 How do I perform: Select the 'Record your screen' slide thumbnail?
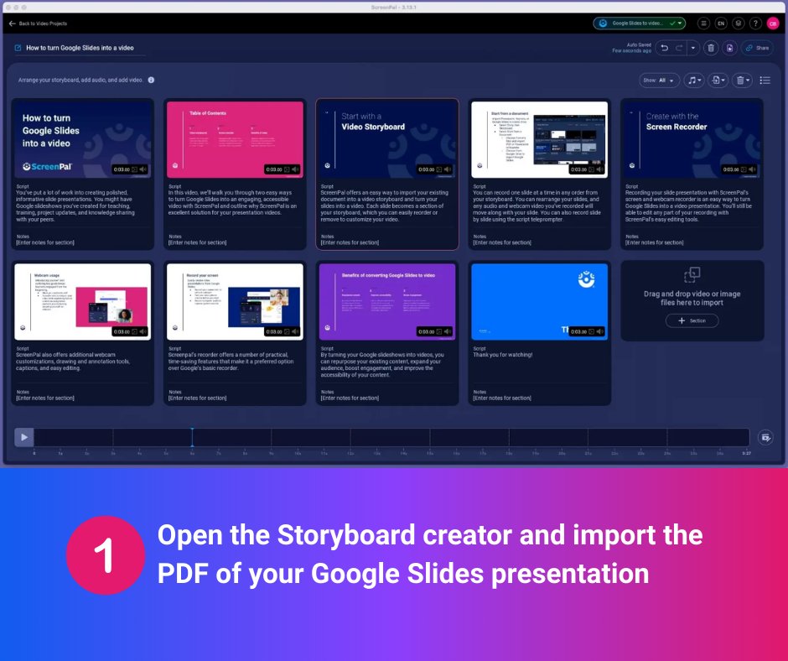[235, 302]
